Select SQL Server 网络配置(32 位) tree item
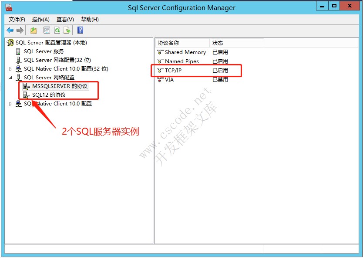The image size is (363, 258). coord(57,60)
